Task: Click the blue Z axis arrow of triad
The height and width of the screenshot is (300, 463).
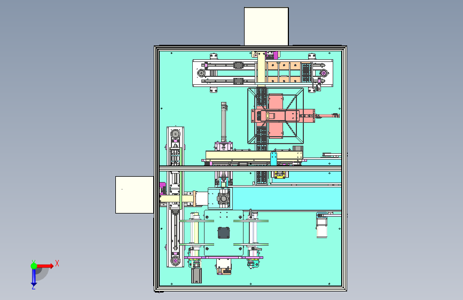Action: [34, 278]
